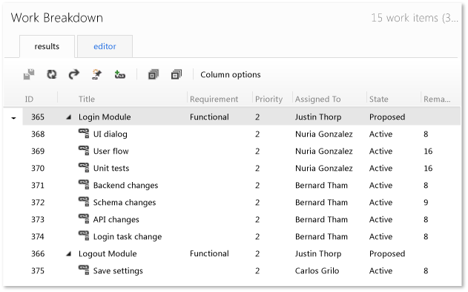
Task: Select the Schema changes task title
Action: [x=125, y=202]
